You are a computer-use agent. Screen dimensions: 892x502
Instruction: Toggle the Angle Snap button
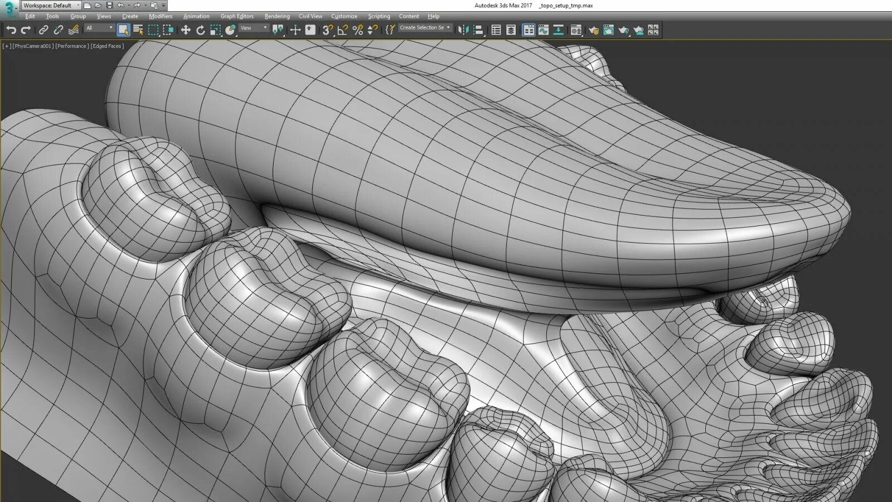(343, 30)
